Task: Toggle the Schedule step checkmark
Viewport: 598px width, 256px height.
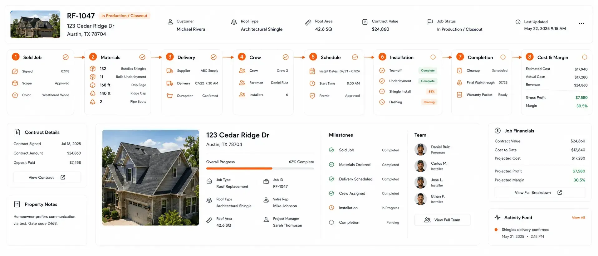Action: (x=355, y=57)
